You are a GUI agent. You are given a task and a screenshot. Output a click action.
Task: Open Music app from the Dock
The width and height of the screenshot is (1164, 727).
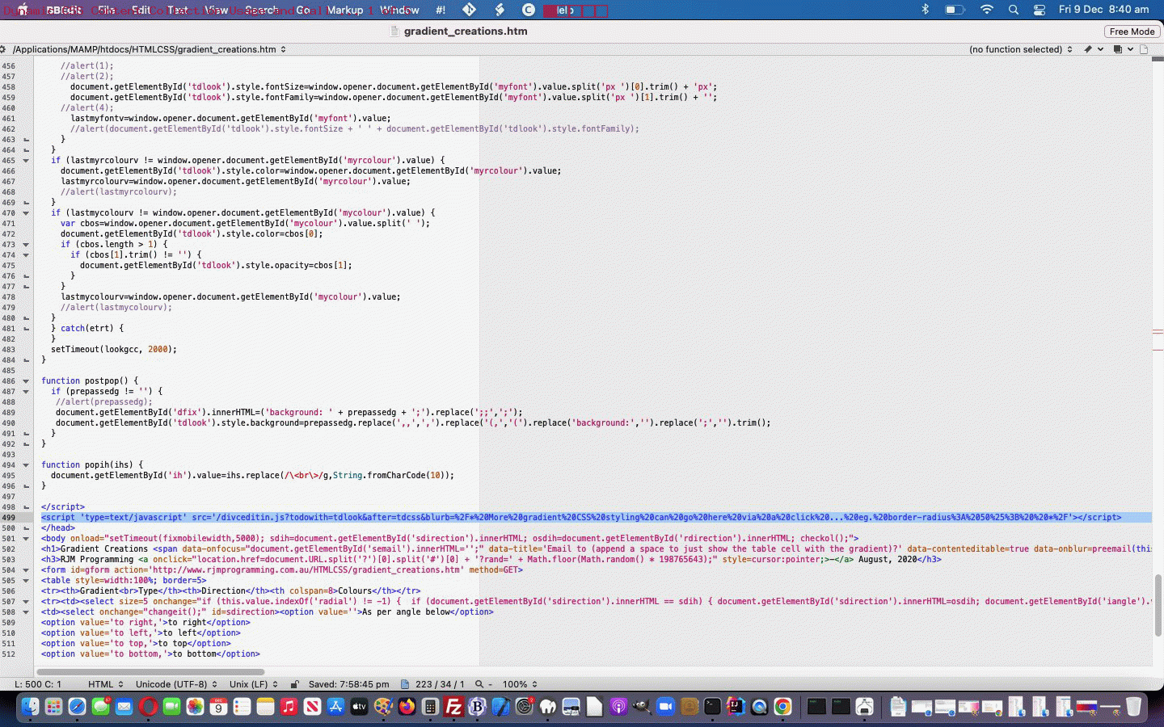[289, 707]
